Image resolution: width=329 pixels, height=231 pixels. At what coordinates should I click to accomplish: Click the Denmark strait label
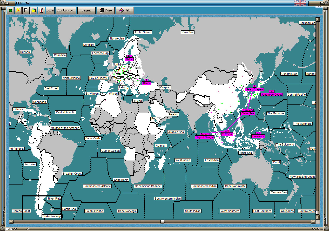pos(89,45)
